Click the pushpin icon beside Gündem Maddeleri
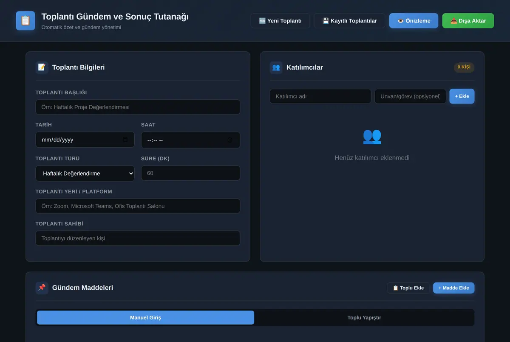The height and width of the screenshot is (342, 510). point(42,288)
